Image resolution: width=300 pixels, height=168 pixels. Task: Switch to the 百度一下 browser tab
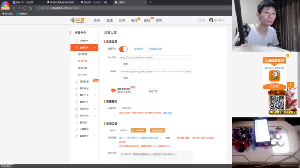[x=28, y=3]
